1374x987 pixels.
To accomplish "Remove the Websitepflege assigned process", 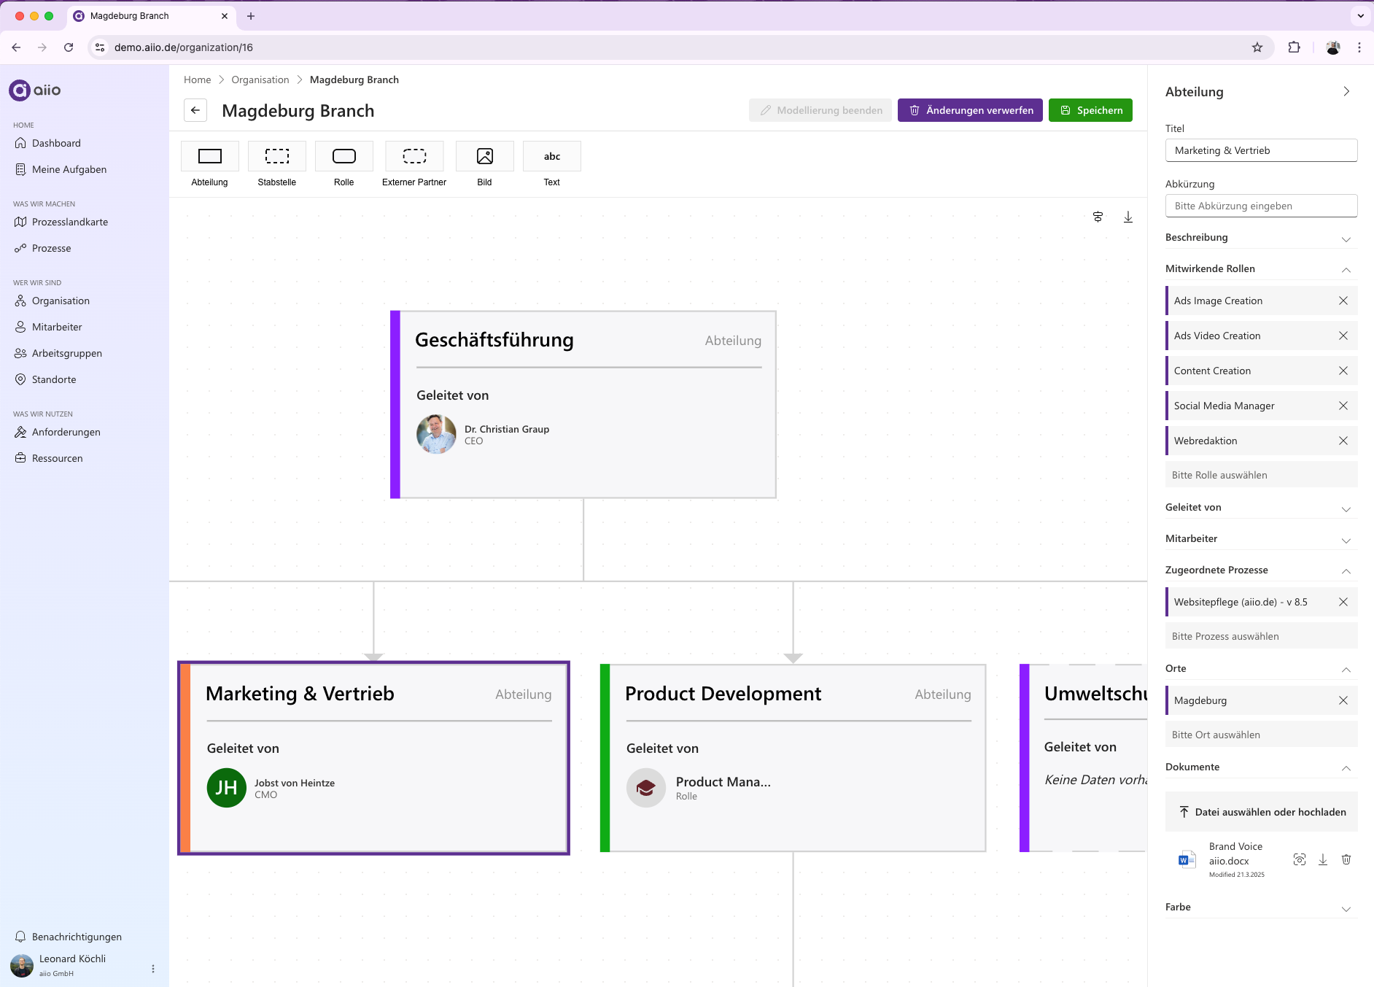I will pyautogui.click(x=1344, y=602).
